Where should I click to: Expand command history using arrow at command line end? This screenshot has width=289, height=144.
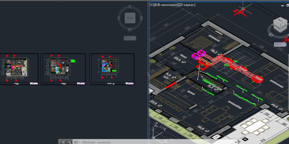[236, 142]
